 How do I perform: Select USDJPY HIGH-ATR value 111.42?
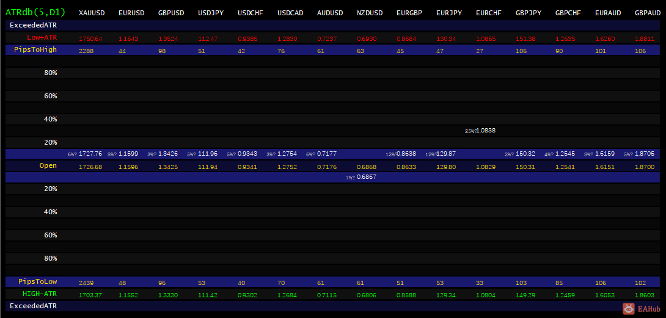(208, 295)
